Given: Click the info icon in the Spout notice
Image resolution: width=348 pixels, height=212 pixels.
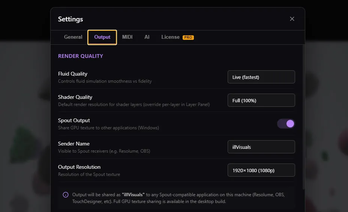Looking at the screenshot, I should click(x=66, y=195).
